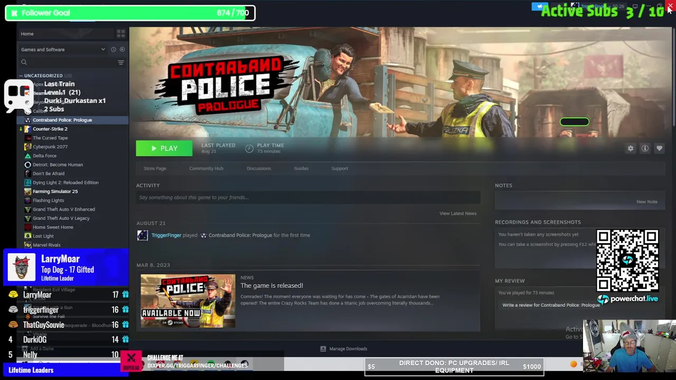Click TriggerFinger avatar in activity feed
676x380 pixels.
[143, 235]
